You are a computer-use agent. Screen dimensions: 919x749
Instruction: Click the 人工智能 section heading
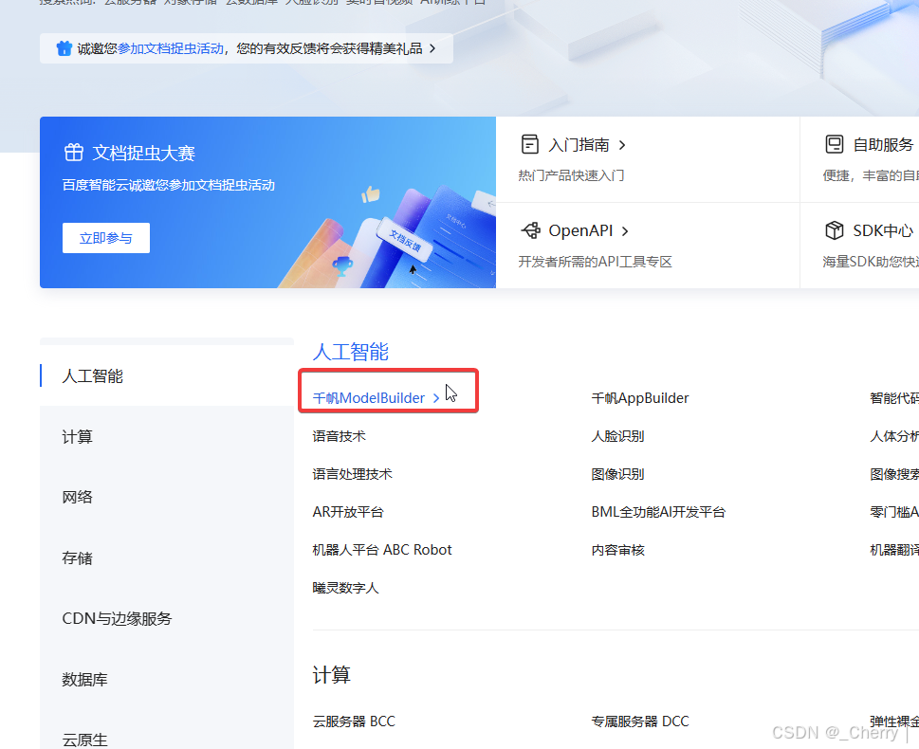pyautogui.click(x=351, y=352)
